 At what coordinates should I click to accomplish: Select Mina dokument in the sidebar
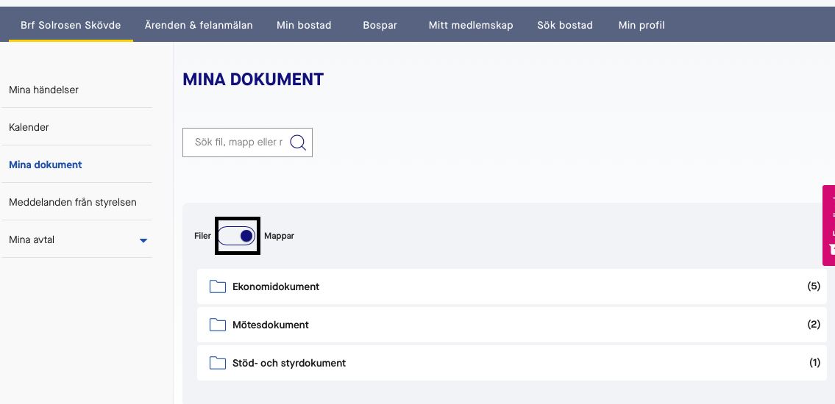46,165
